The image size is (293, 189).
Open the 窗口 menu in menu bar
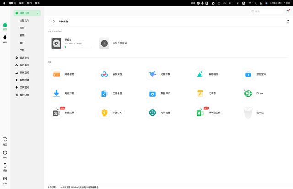coord(29,3)
